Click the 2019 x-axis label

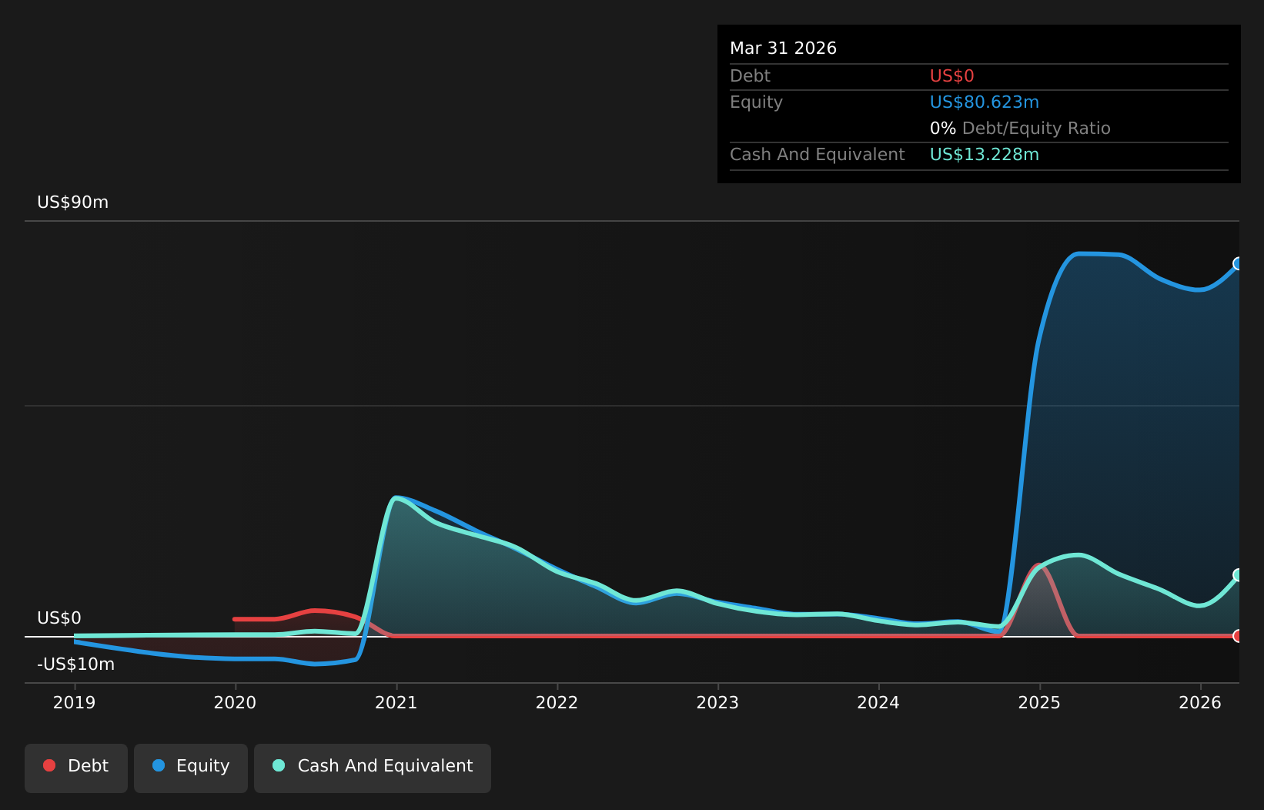coord(75,703)
